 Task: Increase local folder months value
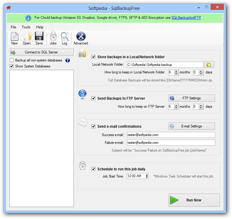(x=176, y=71)
